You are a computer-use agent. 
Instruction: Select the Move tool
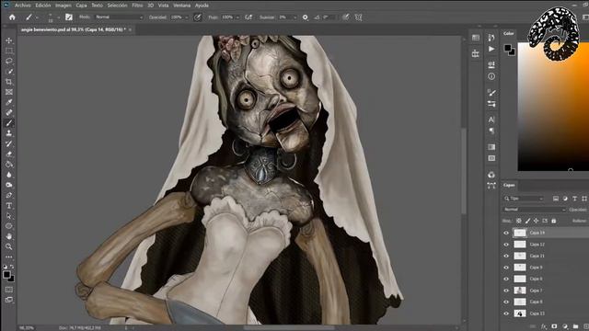tap(9, 40)
